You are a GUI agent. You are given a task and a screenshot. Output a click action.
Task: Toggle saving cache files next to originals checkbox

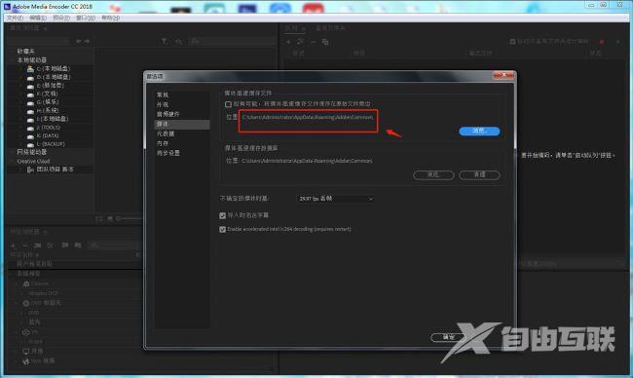tap(228, 104)
